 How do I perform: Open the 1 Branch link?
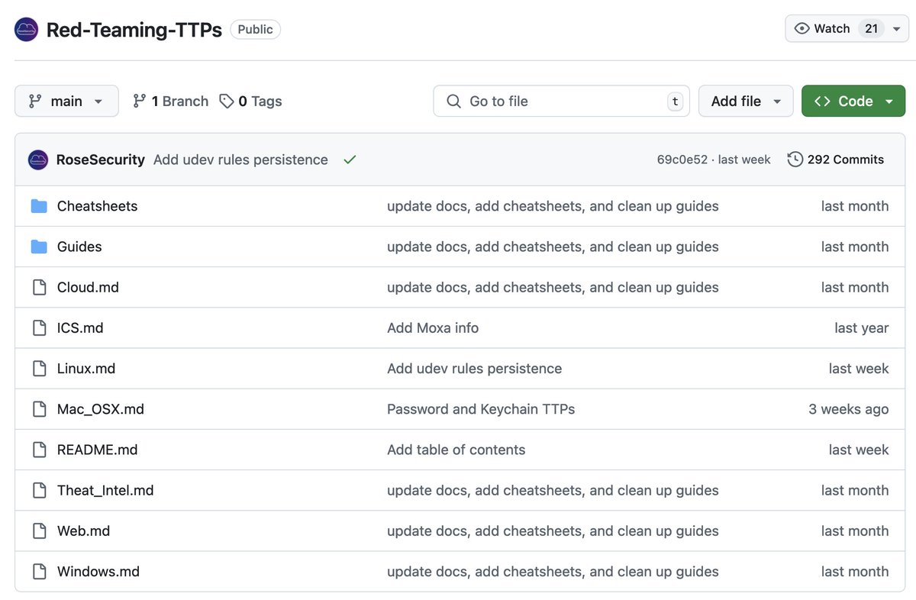(170, 101)
